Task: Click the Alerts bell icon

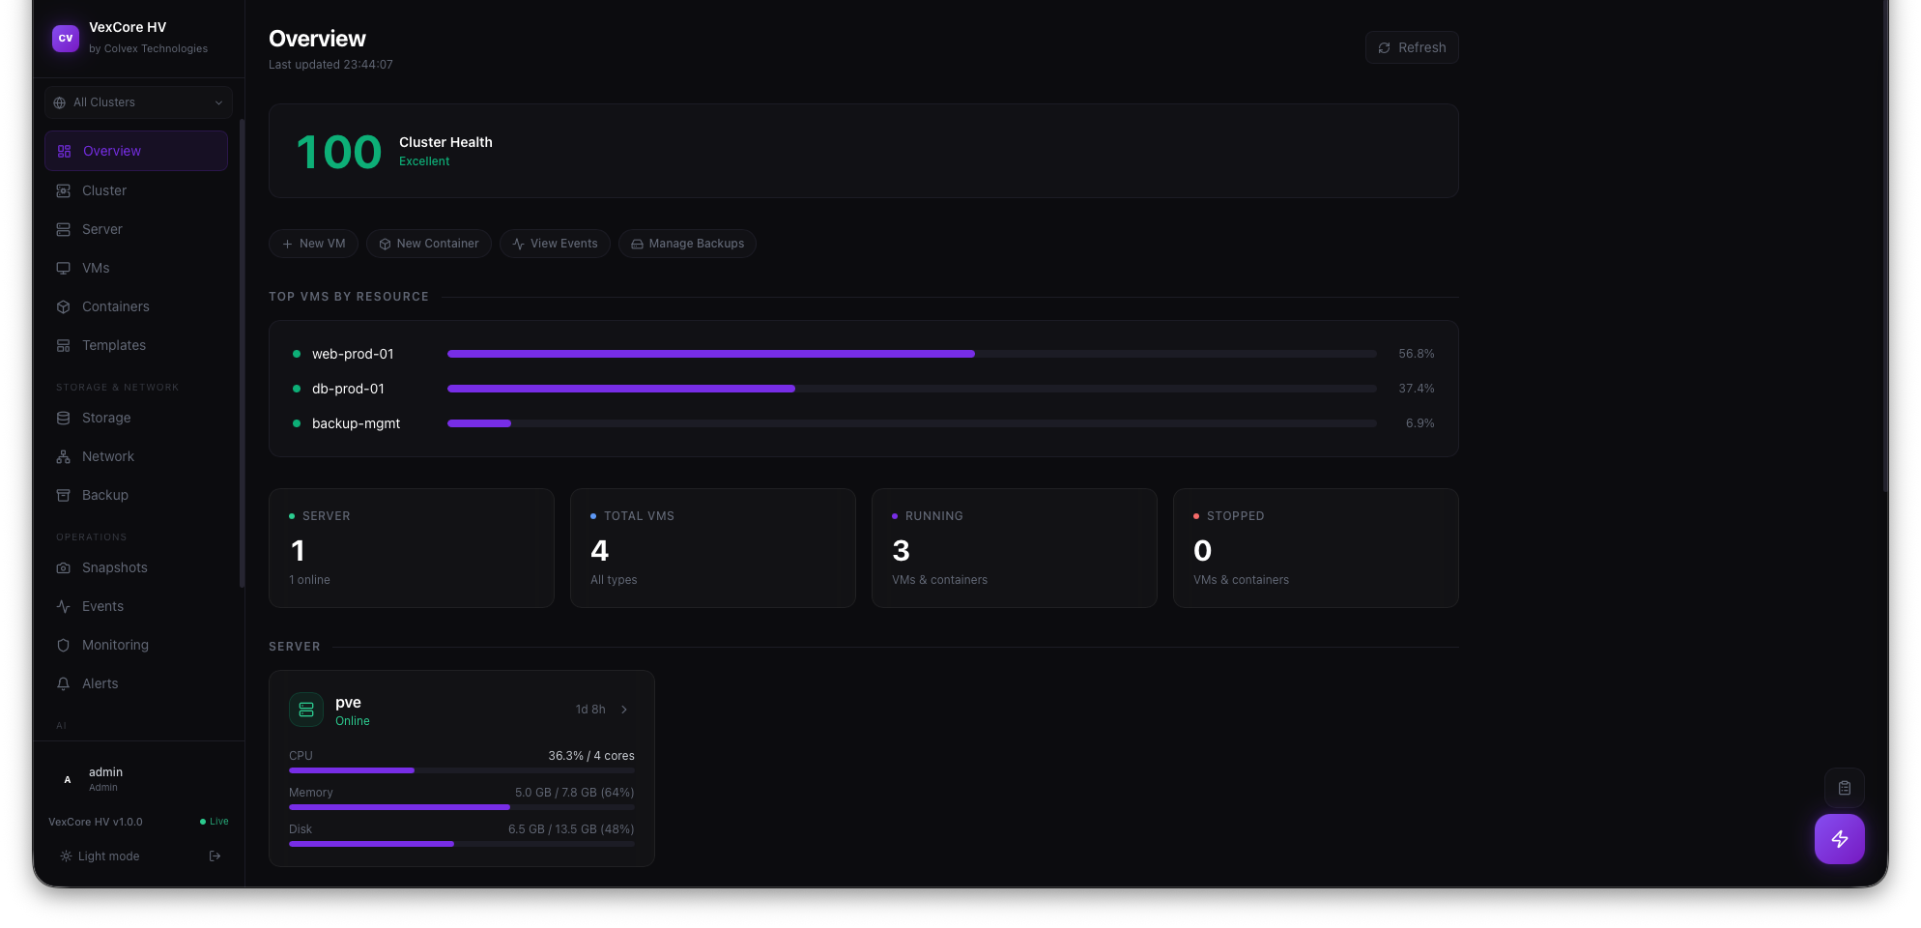Action: click(63, 683)
